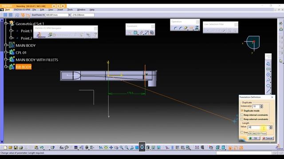This screenshot has height=159, width=284.
Task: Select the Circle tool in right Profile toolbar
Action: pyautogui.click(x=268, y=75)
